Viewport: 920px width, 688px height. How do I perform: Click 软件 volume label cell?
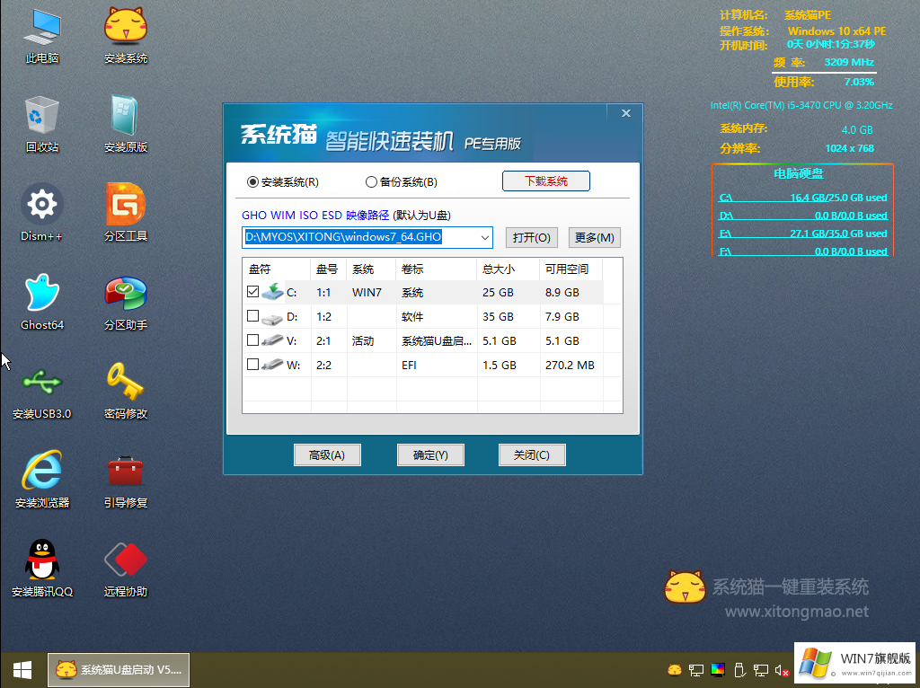point(412,317)
